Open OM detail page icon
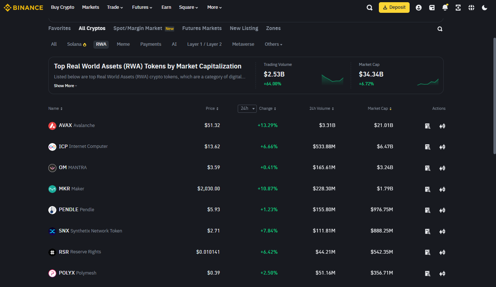Viewport: 496px width, 287px height. (x=428, y=168)
